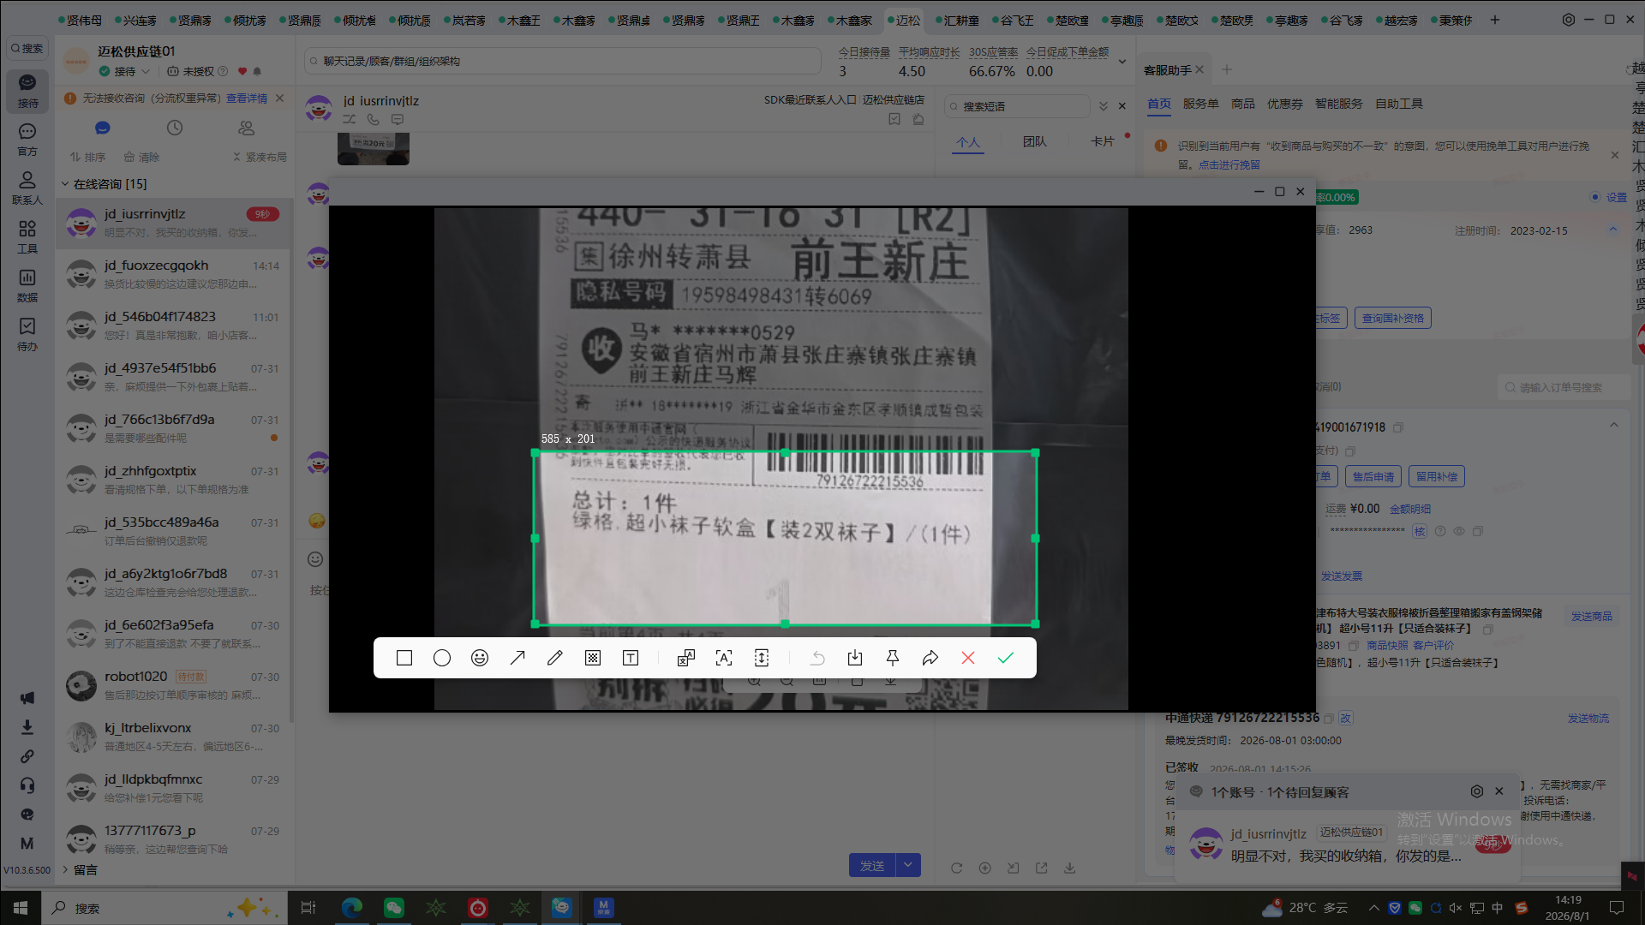Expand the 留言 messages group
Screen dimensions: 1645x925
click(65, 870)
